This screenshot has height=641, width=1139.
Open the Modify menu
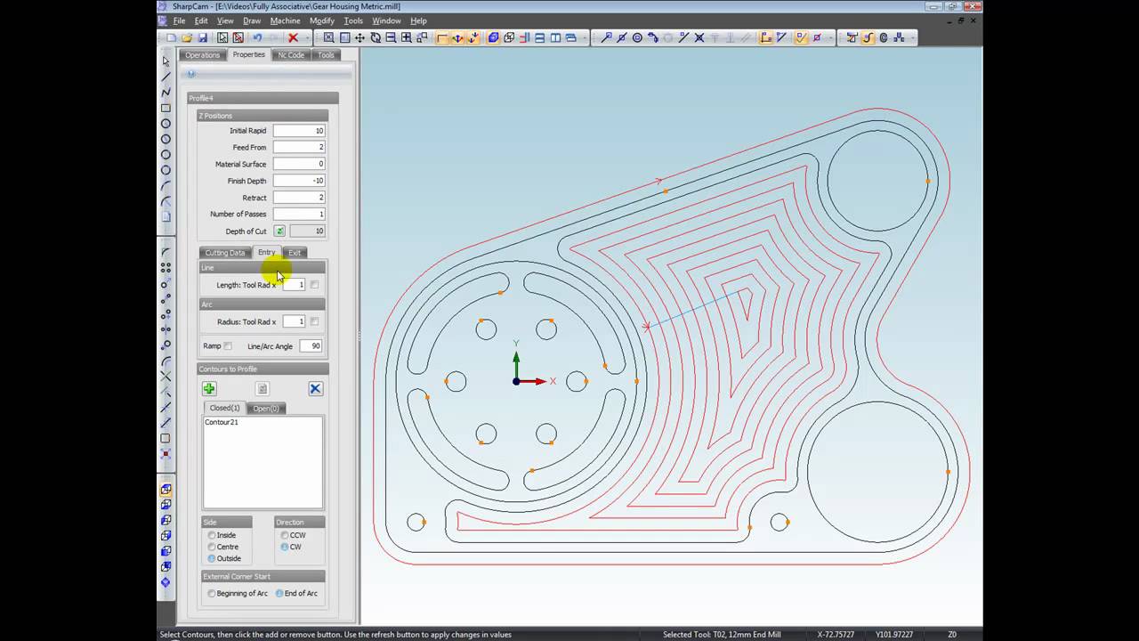[x=322, y=20]
